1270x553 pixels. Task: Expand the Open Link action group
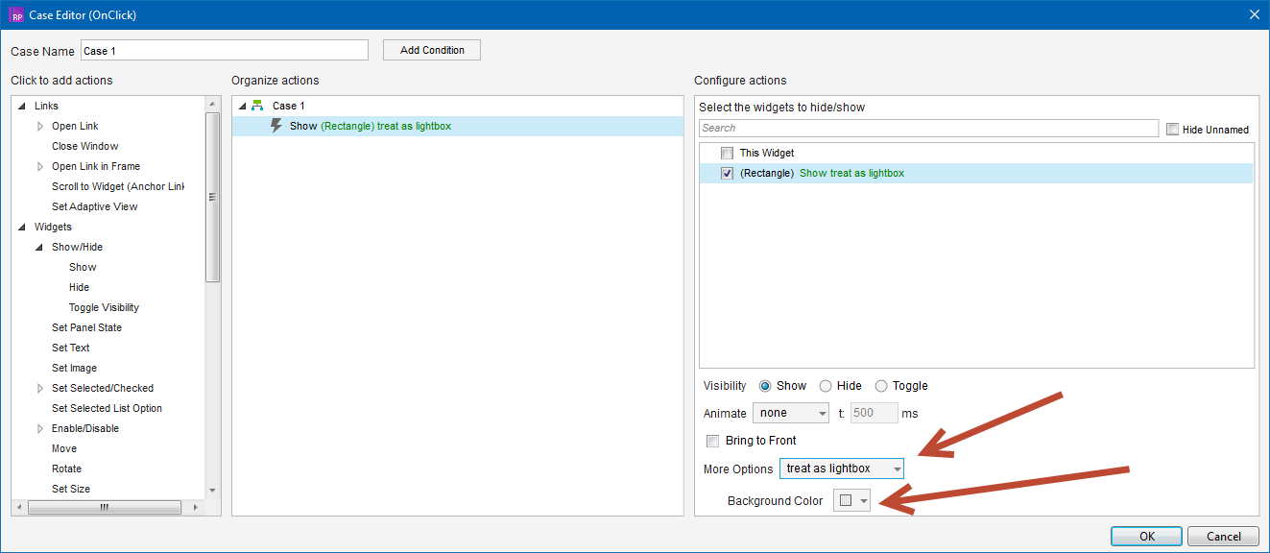(40, 126)
